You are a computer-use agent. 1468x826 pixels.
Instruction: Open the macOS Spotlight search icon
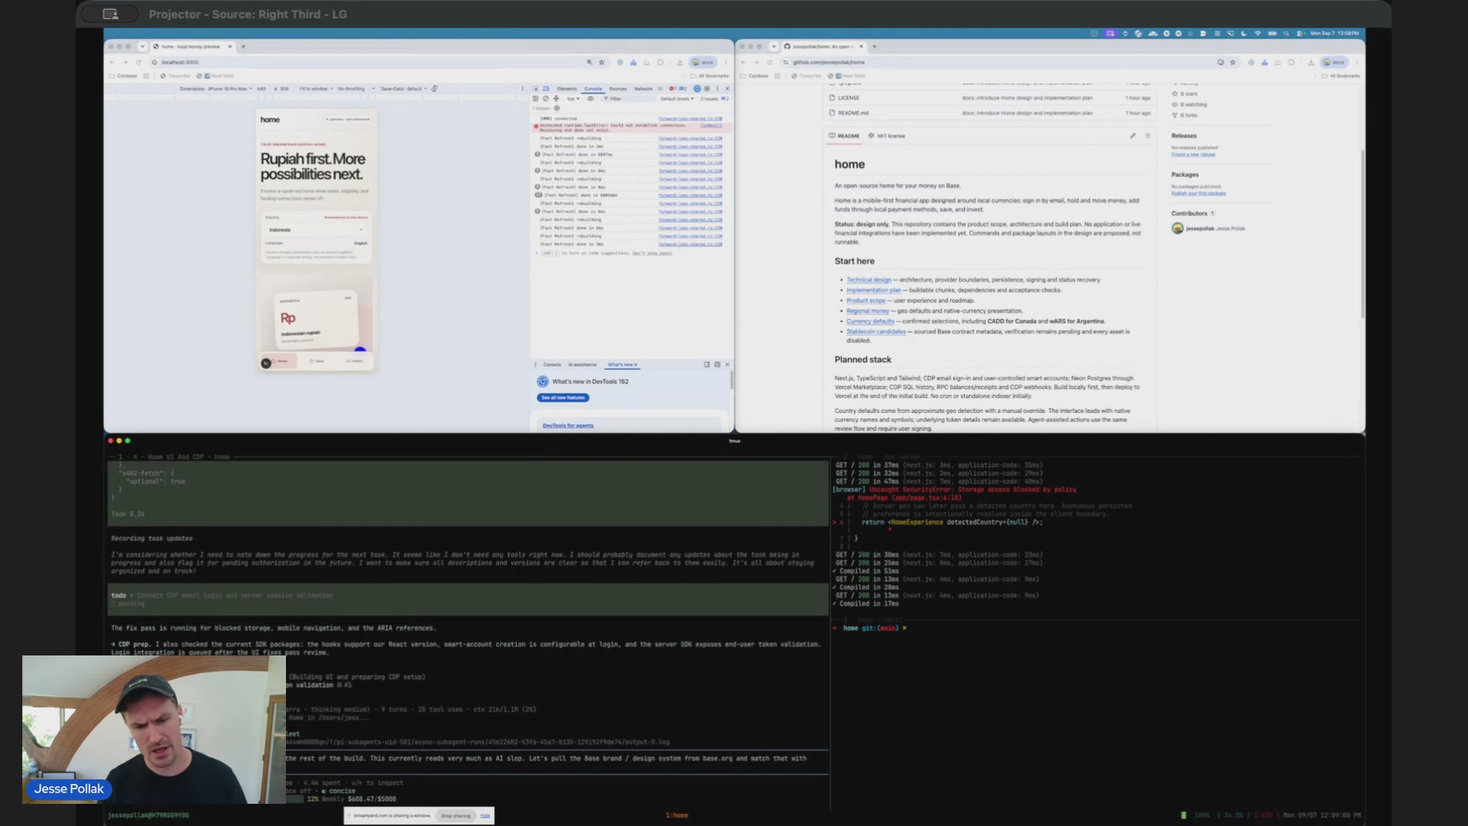coord(1286,34)
